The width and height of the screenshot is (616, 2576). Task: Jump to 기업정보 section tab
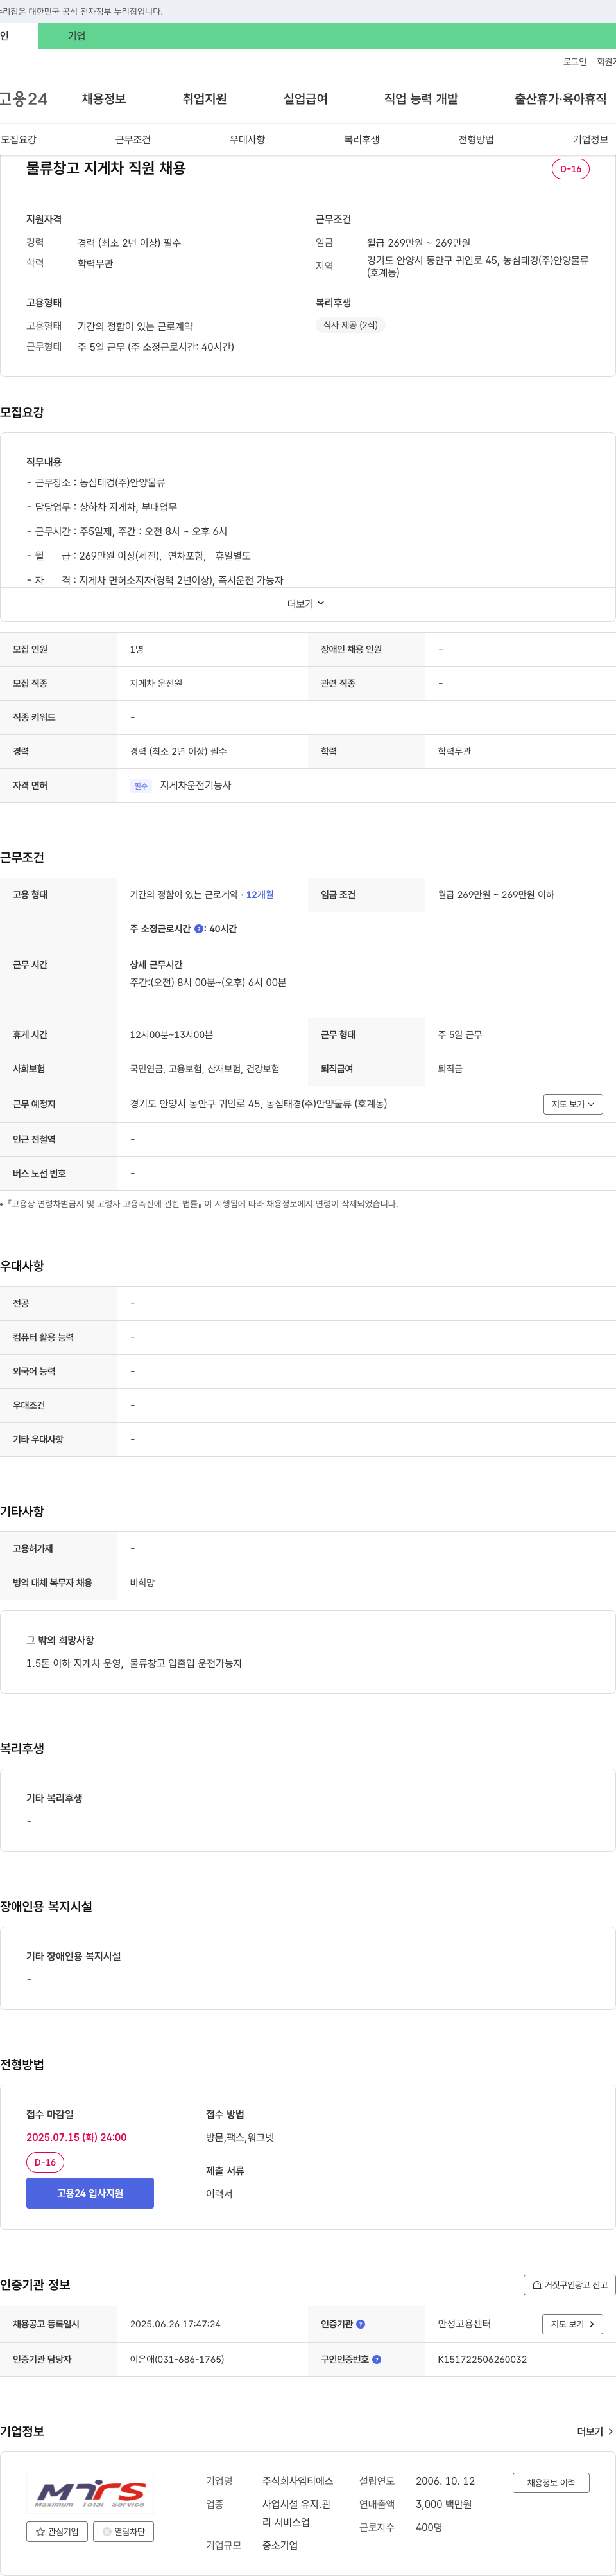tap(590, 140)
